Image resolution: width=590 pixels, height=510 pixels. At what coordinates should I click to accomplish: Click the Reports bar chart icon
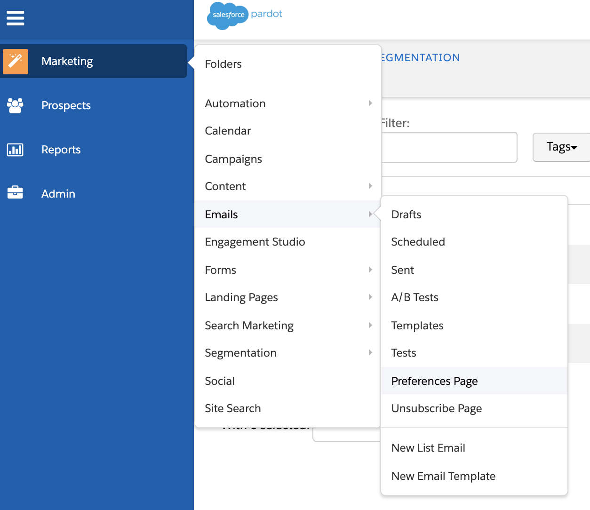[15, 150]
